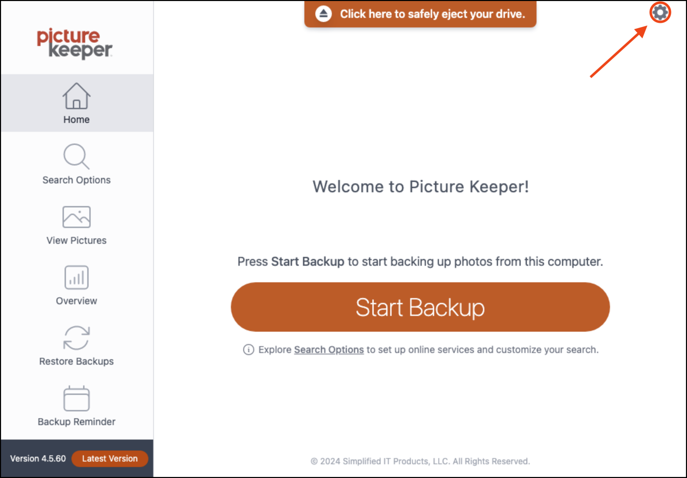Select the eject your drive banner text
687x478 pixels.
432,14
